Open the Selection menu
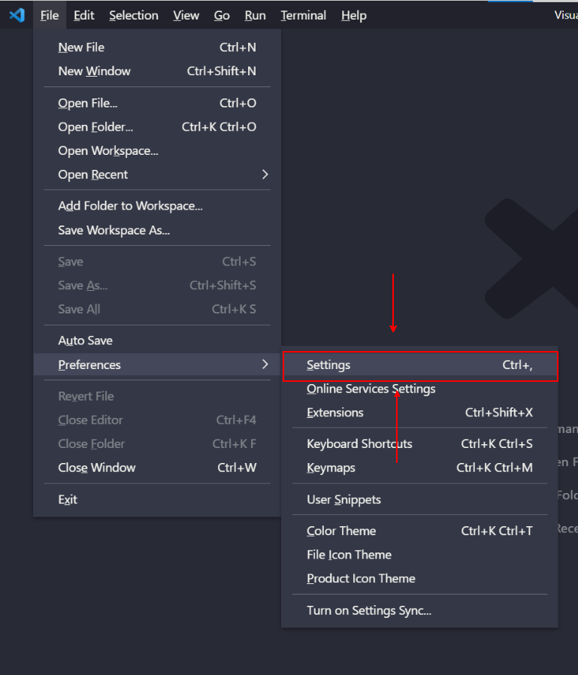This screenshot has width=578, height=675. pos(133,14)
